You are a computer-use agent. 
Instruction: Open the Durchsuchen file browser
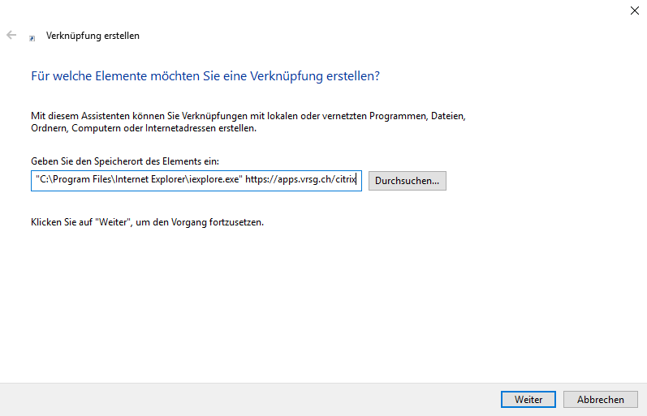click(x=407, y=181)
